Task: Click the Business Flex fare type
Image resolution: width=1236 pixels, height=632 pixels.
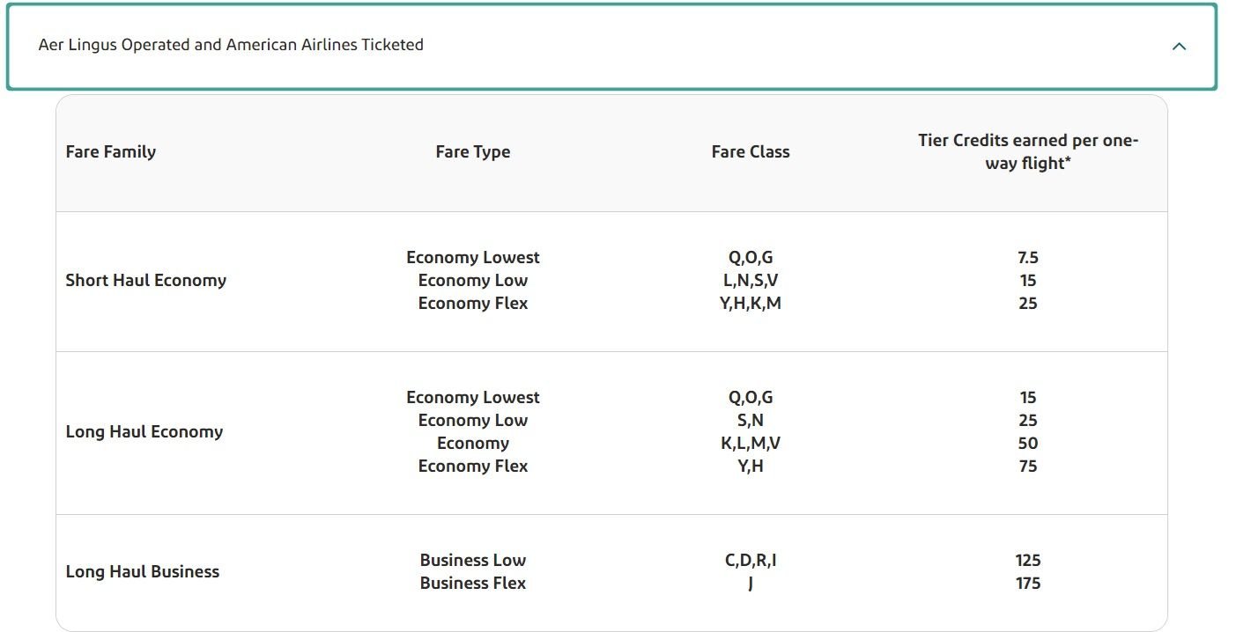Action: [472, 583]
